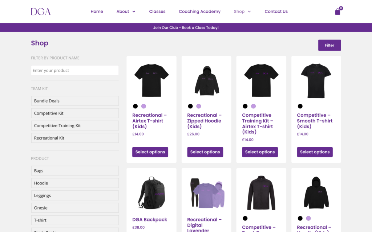Open the shopping cart bag icon

point(337,12)
